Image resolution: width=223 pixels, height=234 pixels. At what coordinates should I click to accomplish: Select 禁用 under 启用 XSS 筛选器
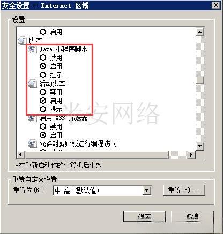pos(43,126)
